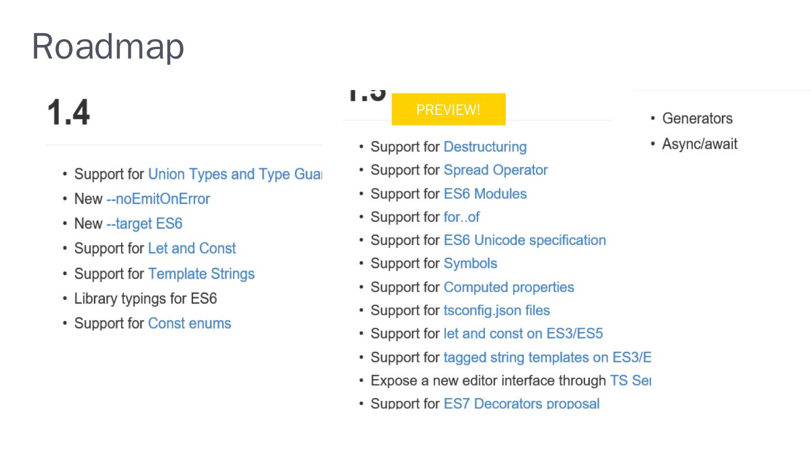The width and height of the screenshot is (811, 456).
Task: Open the --target ES6 link
Action: pos(144,224)
